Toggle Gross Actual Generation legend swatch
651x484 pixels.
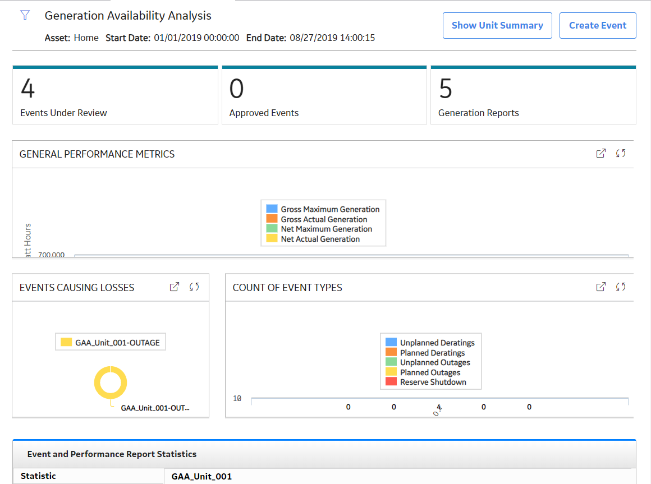click(272, 219)
